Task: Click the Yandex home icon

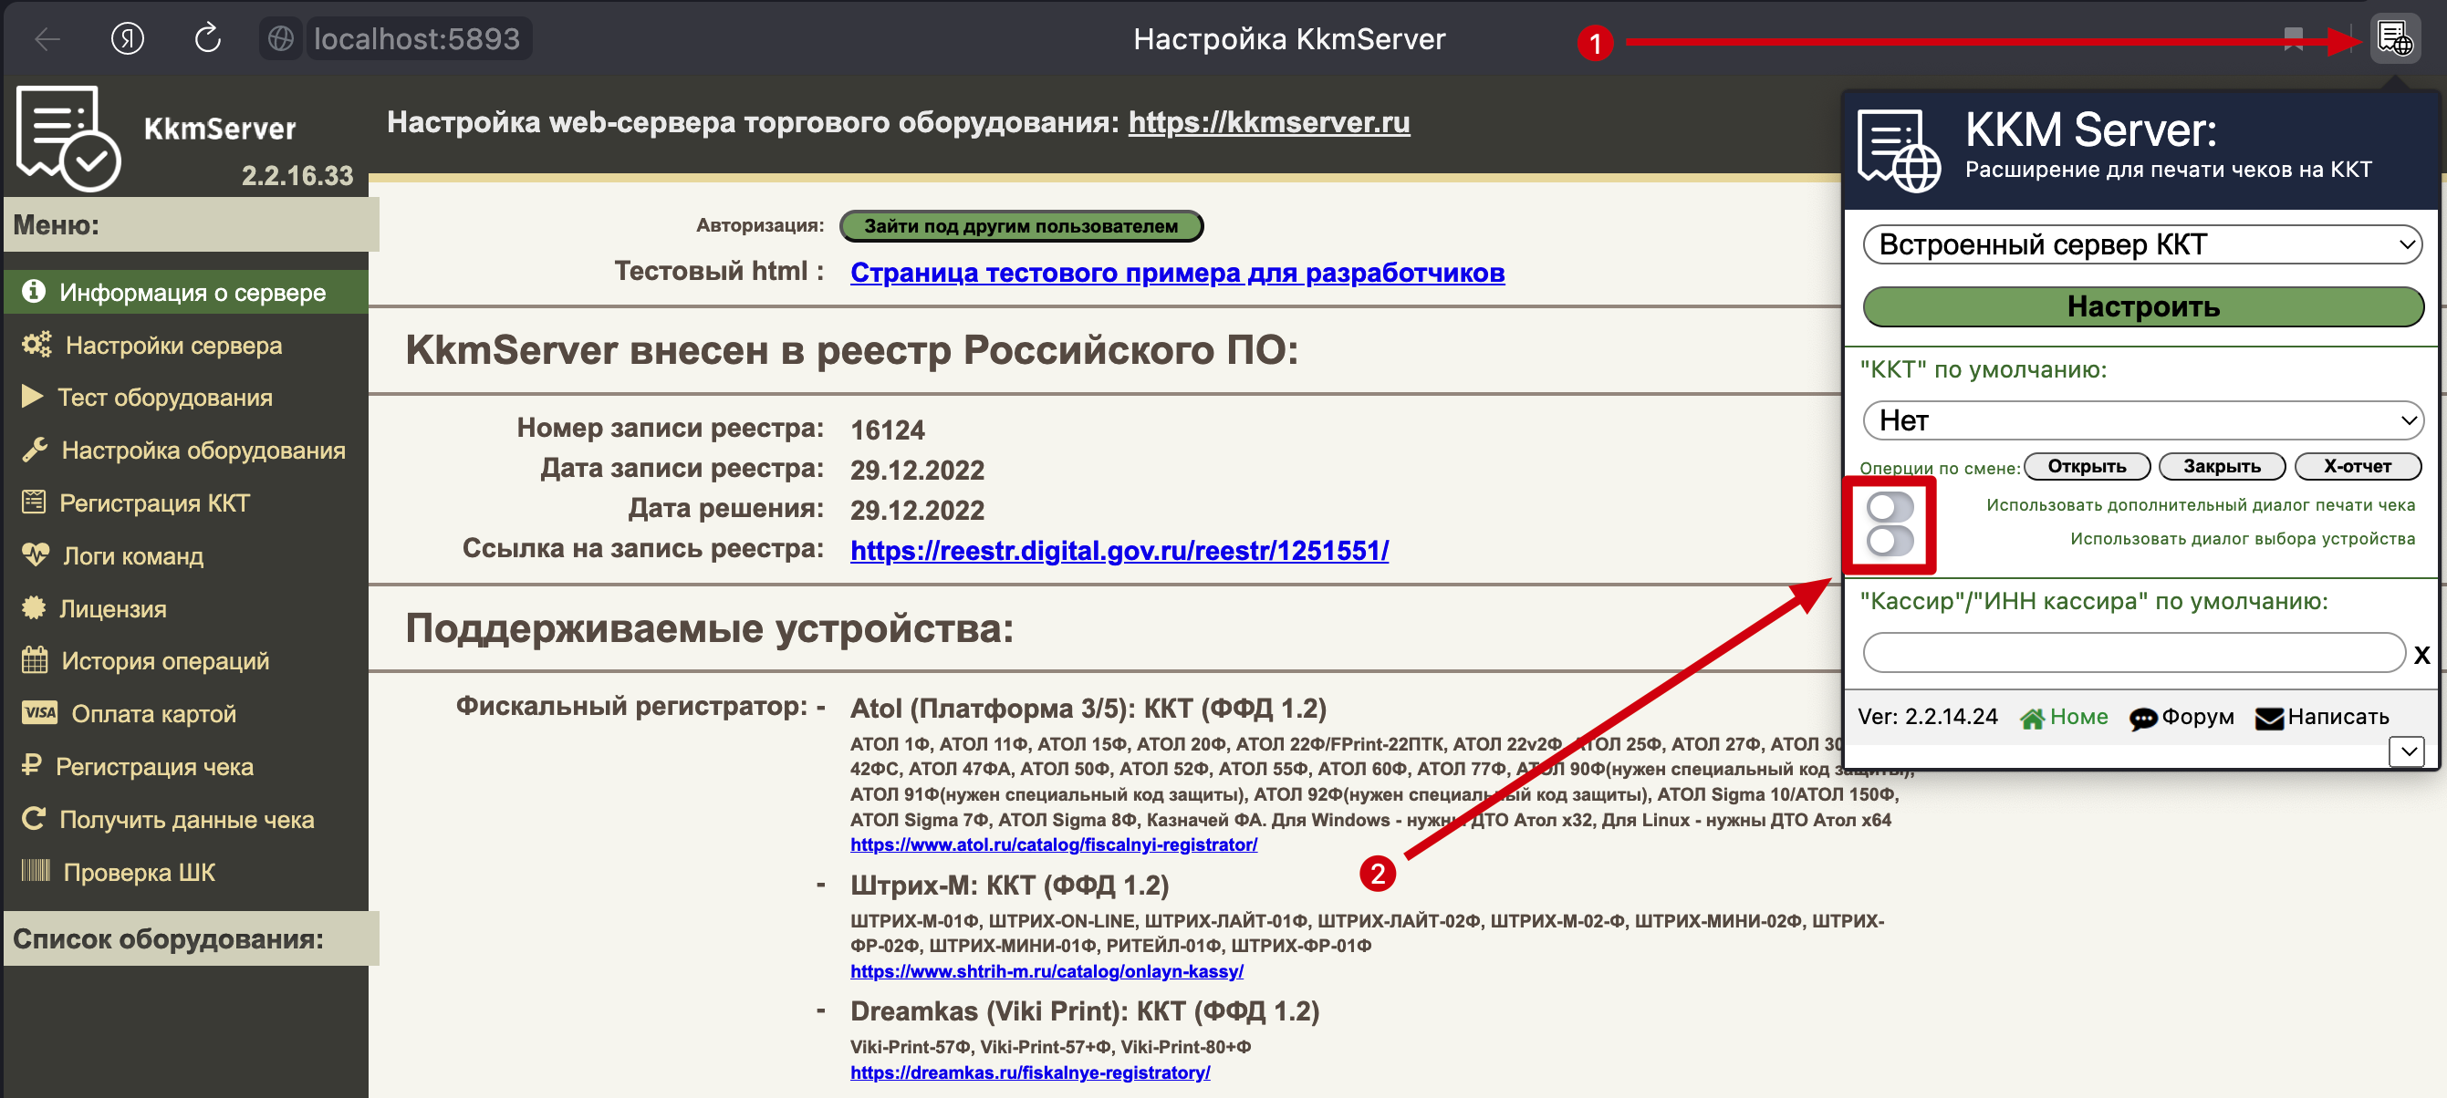Action: (x=128, y=39)
